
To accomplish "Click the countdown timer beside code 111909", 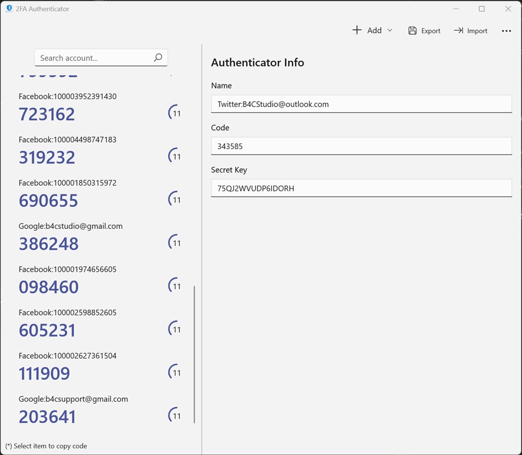I will click(x=175, y=372).
